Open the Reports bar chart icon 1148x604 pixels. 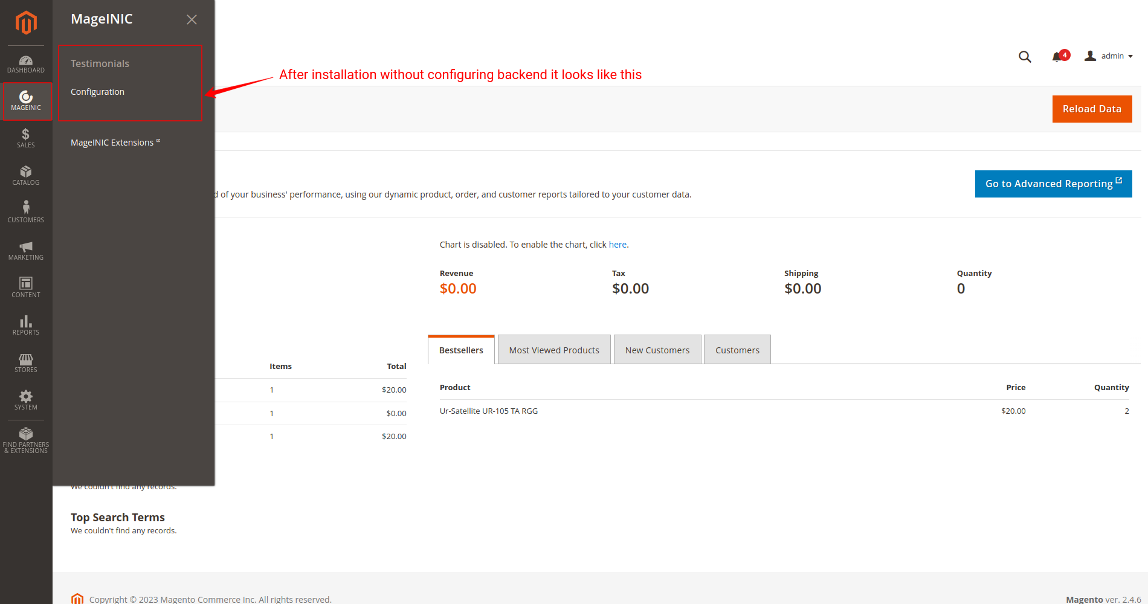tap(26, 325)
